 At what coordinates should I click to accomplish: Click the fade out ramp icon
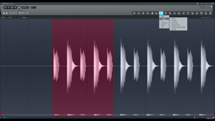[x=156, y=13]
